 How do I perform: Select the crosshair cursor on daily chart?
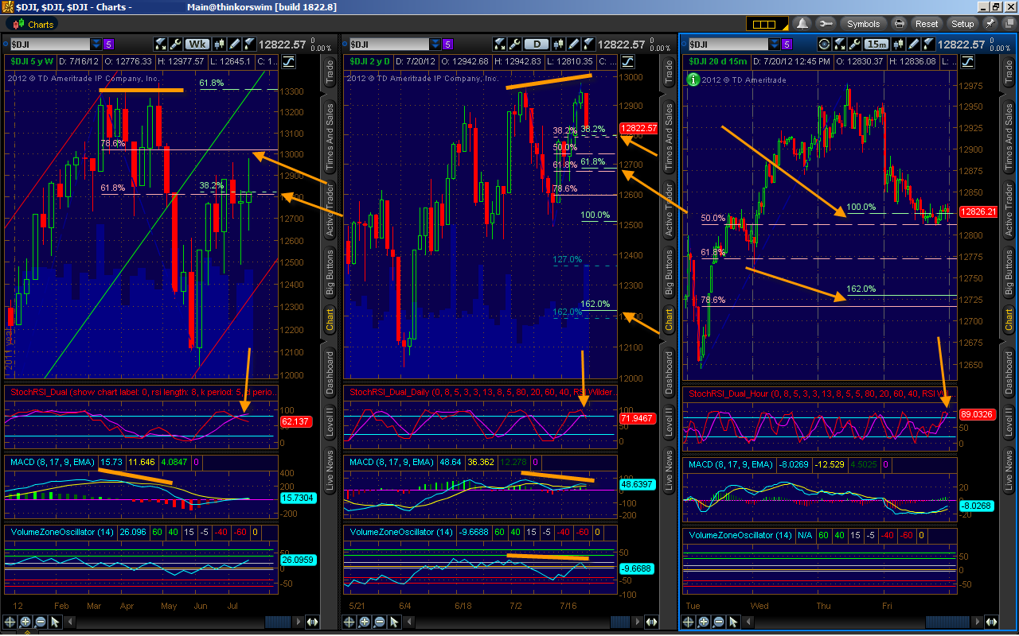click(x=350, y=622)
